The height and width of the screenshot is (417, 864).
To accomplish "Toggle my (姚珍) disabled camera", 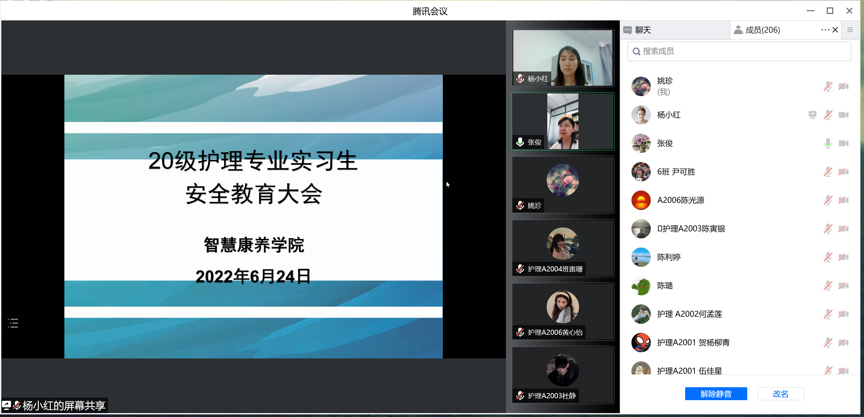I will (843, 87).
